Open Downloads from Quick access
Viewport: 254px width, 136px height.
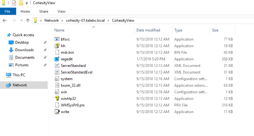tap(24, 50)
